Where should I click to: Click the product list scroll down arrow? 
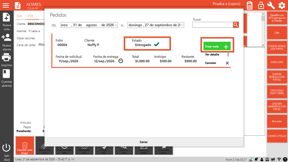coord(263,45)
